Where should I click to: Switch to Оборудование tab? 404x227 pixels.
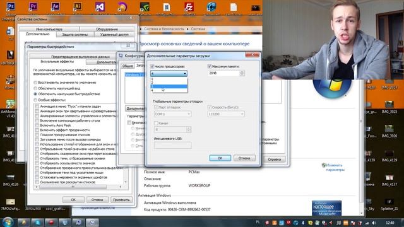pyautogui.click(x=107, y=29)
